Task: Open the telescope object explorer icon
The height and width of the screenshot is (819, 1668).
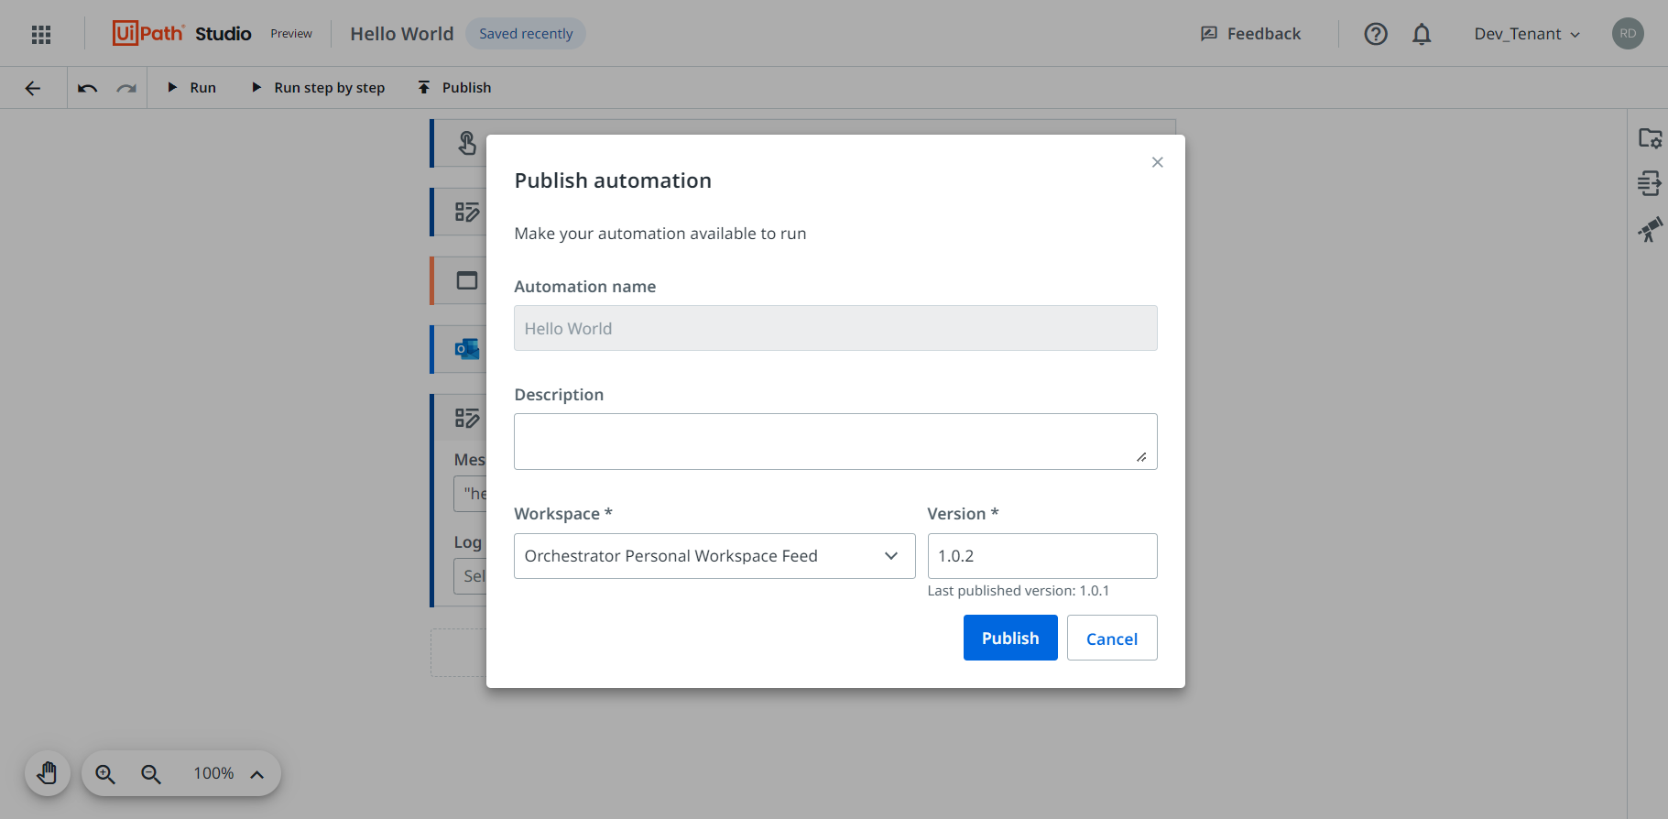Action: [x=1650, y=229]
